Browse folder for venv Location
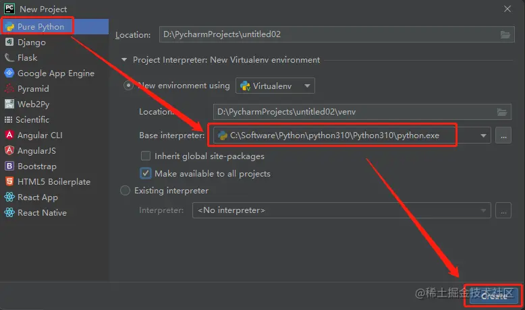Screen dimensions: 525x310 click(502, 112)
